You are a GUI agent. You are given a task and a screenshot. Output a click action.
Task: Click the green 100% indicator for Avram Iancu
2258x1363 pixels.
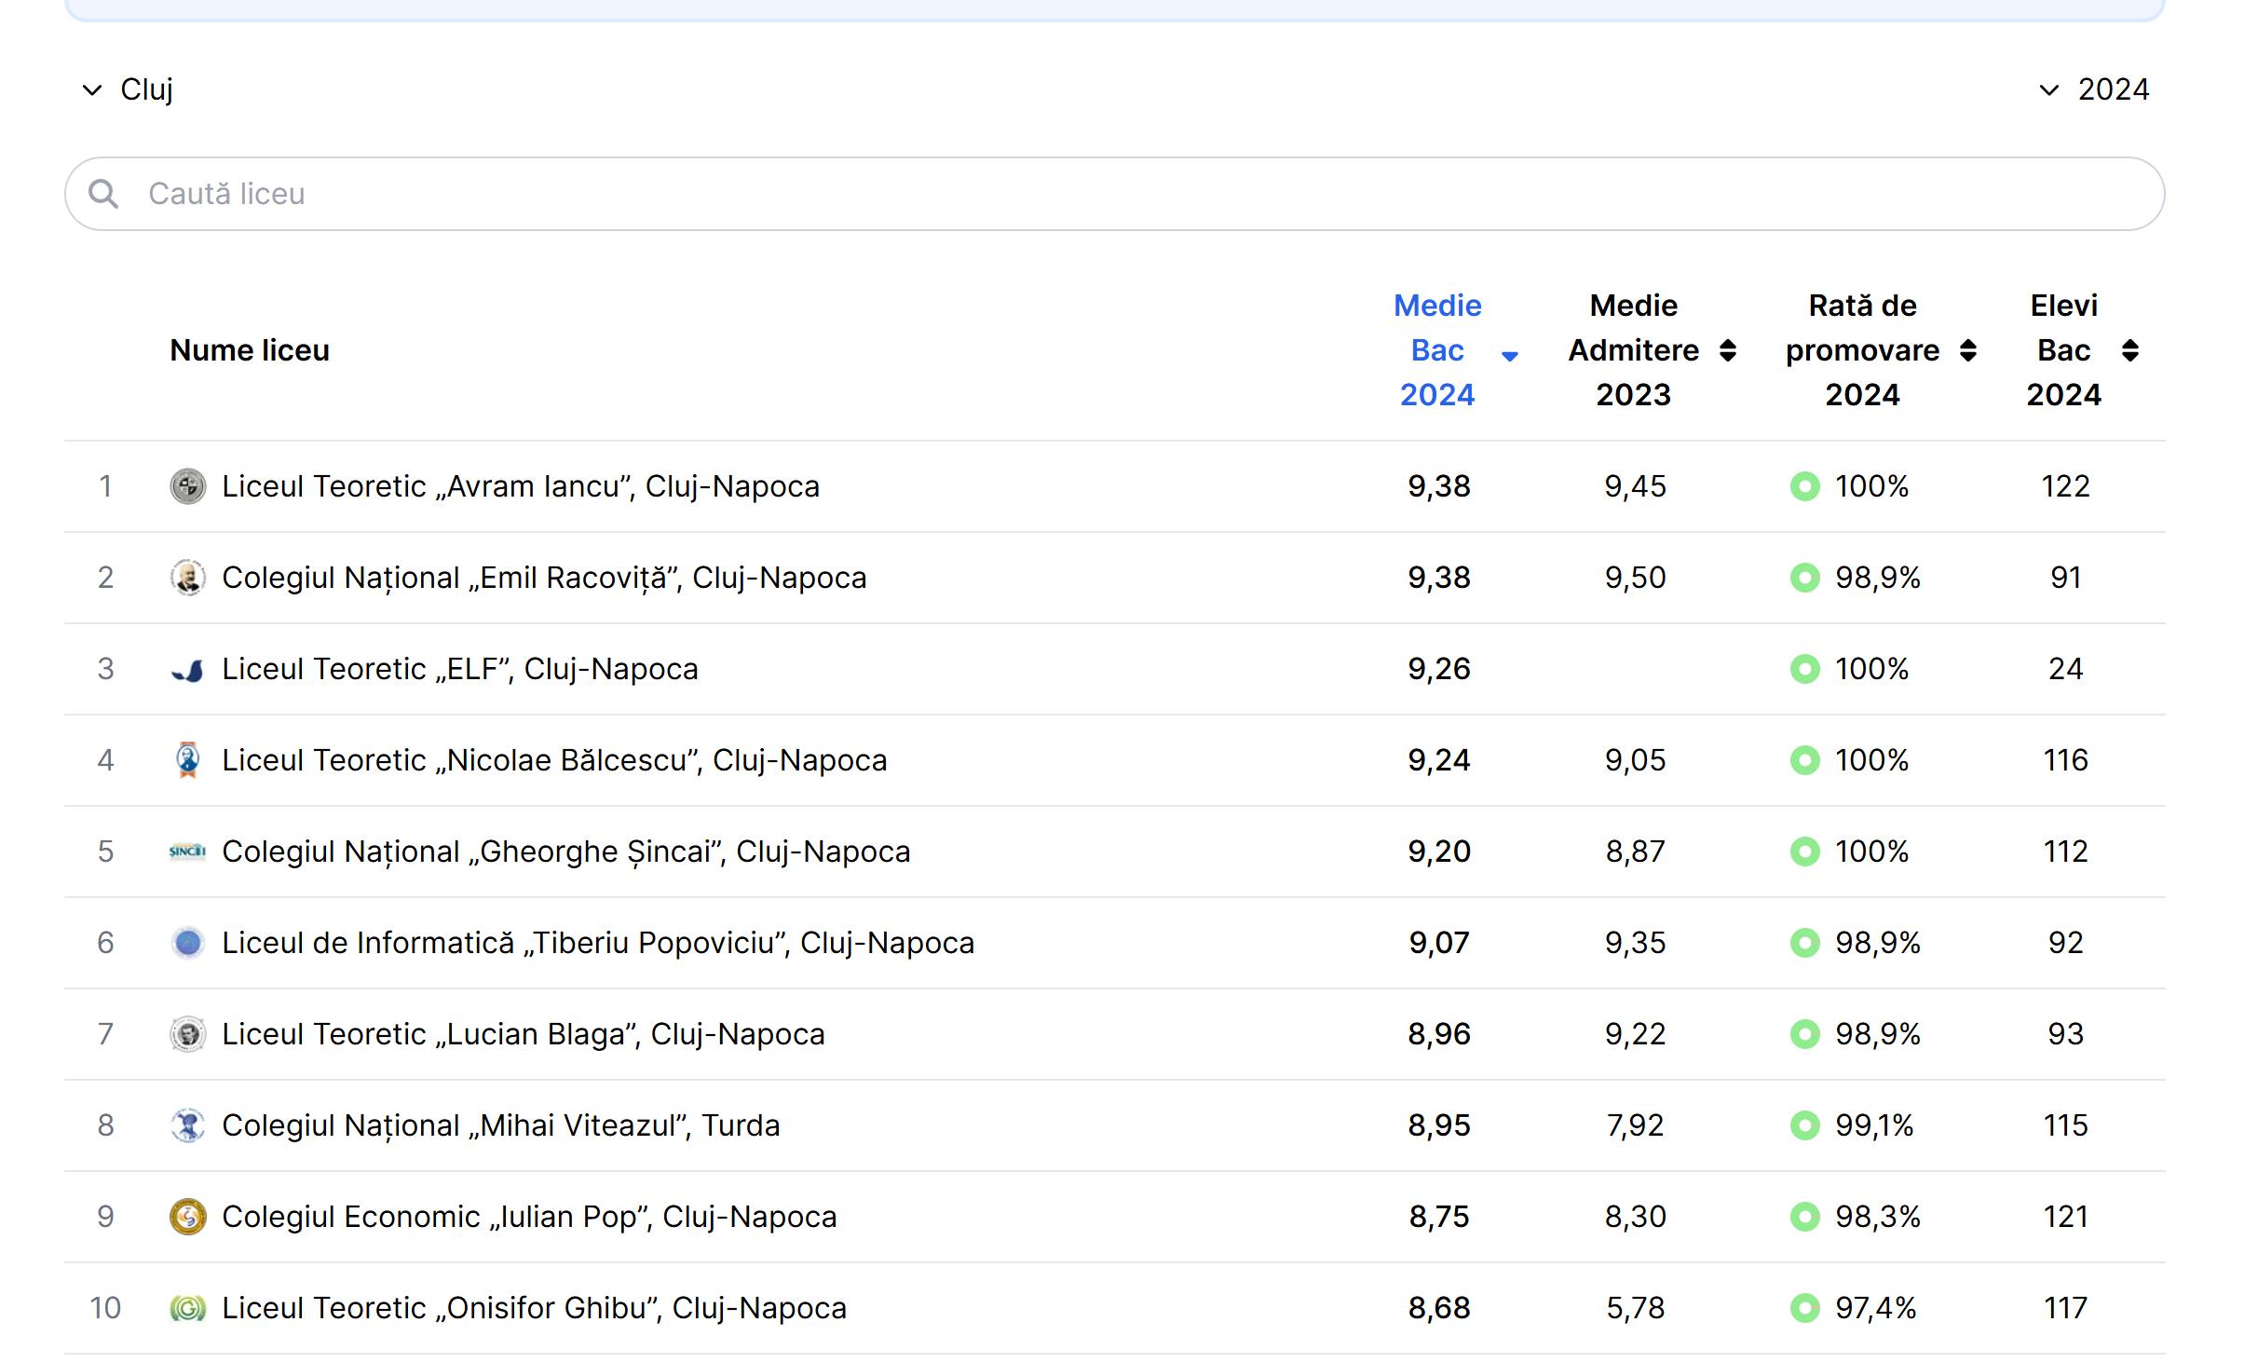(1804, 486)
